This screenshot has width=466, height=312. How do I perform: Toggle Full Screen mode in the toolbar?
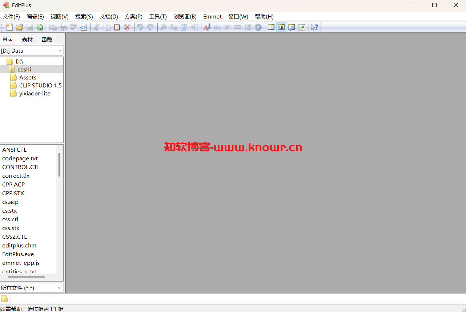pos(302,27)
